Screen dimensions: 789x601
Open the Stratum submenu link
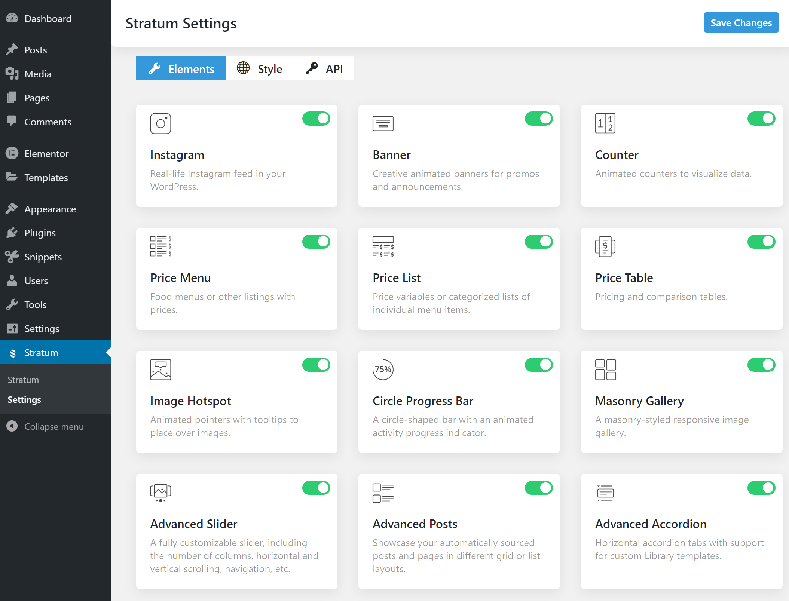23,380
